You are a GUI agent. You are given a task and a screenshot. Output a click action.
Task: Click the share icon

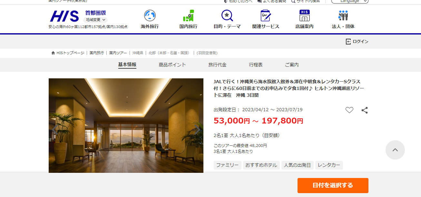point(365,110)
